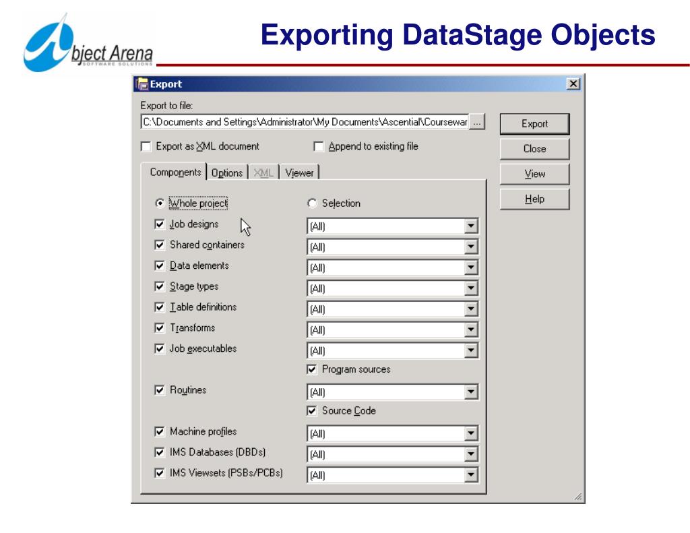Toggle the Job executables checkbox

[x=160, y=348]
